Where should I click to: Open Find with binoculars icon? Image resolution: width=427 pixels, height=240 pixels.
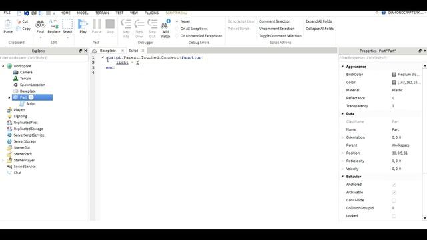[40, 25]
